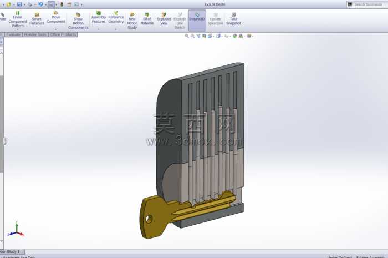Open Reference Geometry tool
This screenshot has height=258, width=388.
pos(116,17)
